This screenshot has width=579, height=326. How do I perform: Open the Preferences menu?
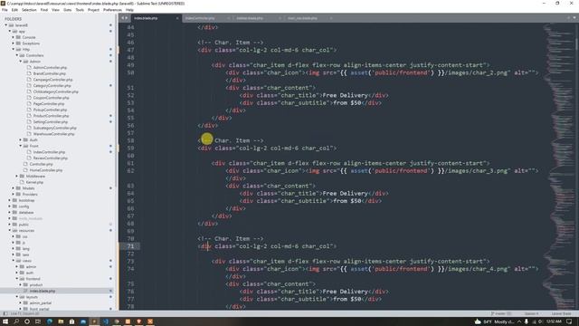click(112, 10)
